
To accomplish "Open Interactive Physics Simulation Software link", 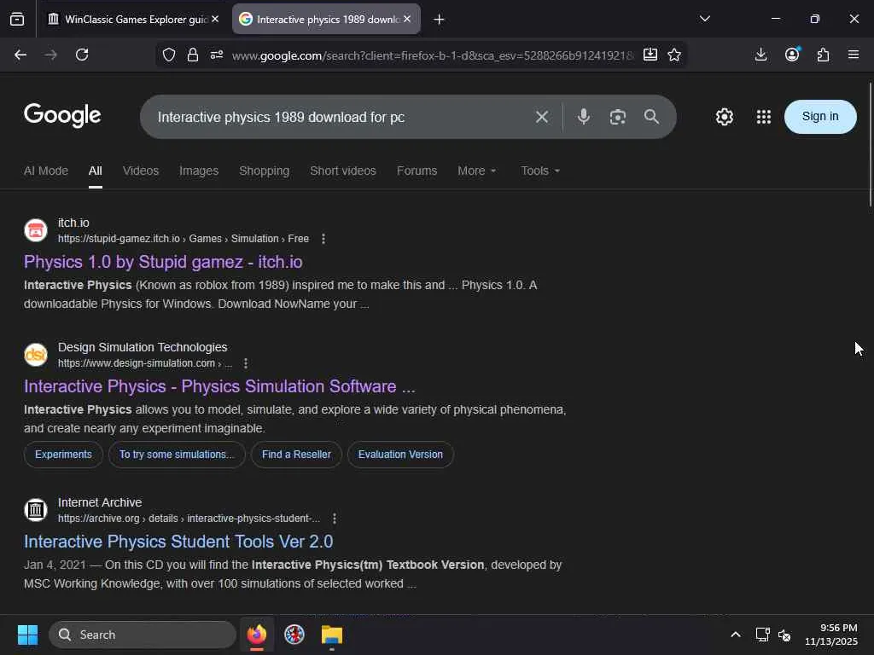I will click(219, 386).
